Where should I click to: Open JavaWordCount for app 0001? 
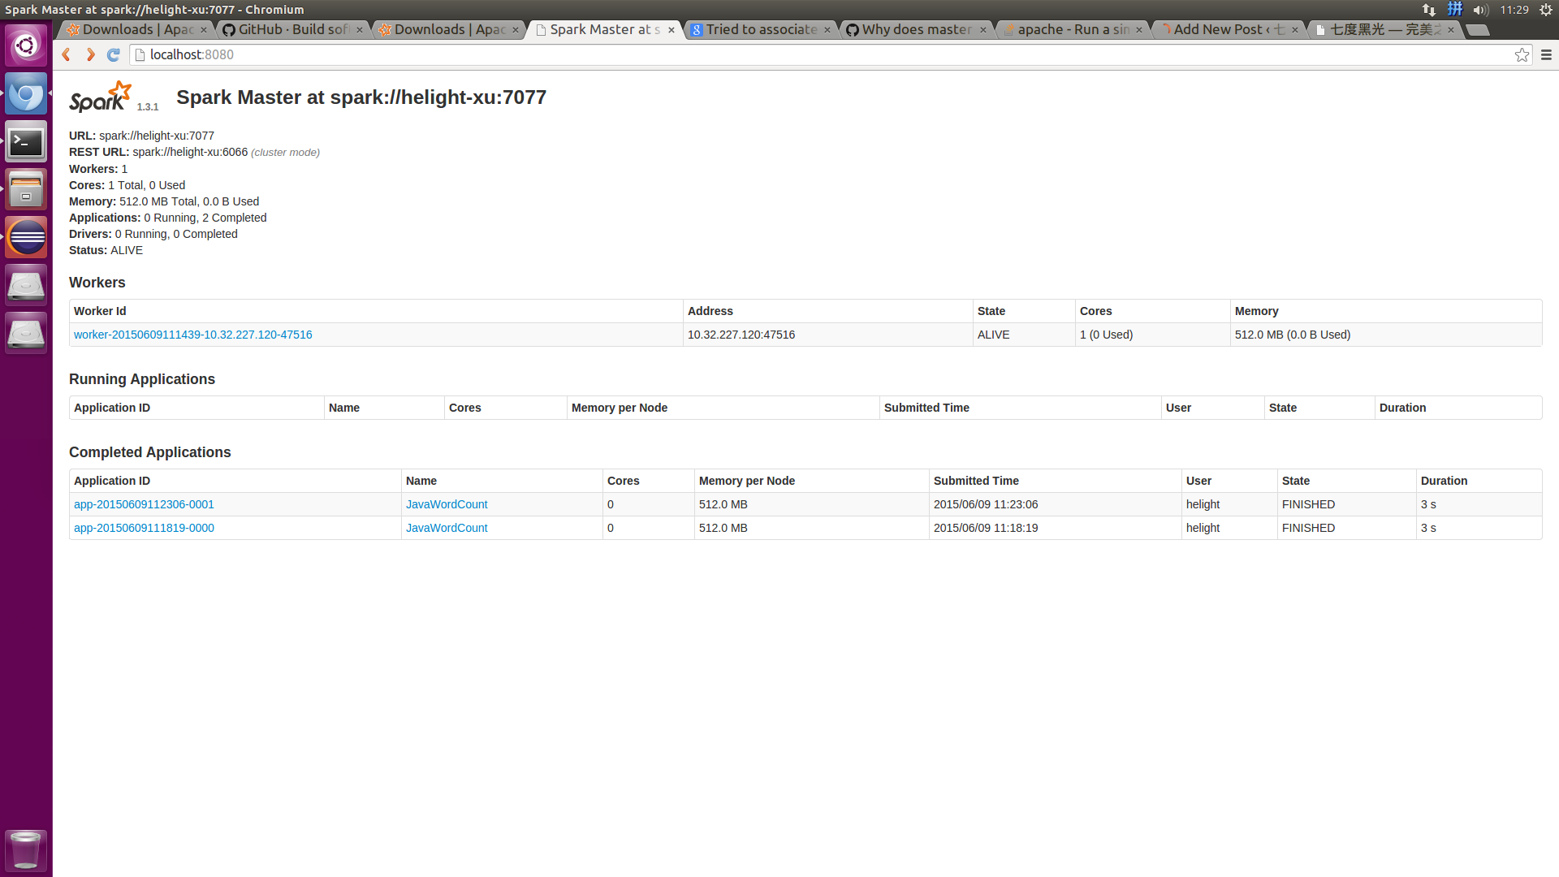(x=447, y=504)
